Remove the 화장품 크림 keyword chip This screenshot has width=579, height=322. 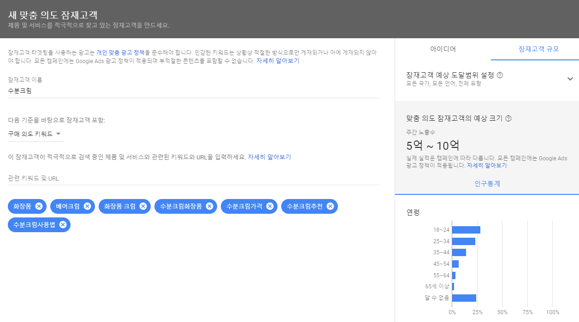click(x=143, y=206)
